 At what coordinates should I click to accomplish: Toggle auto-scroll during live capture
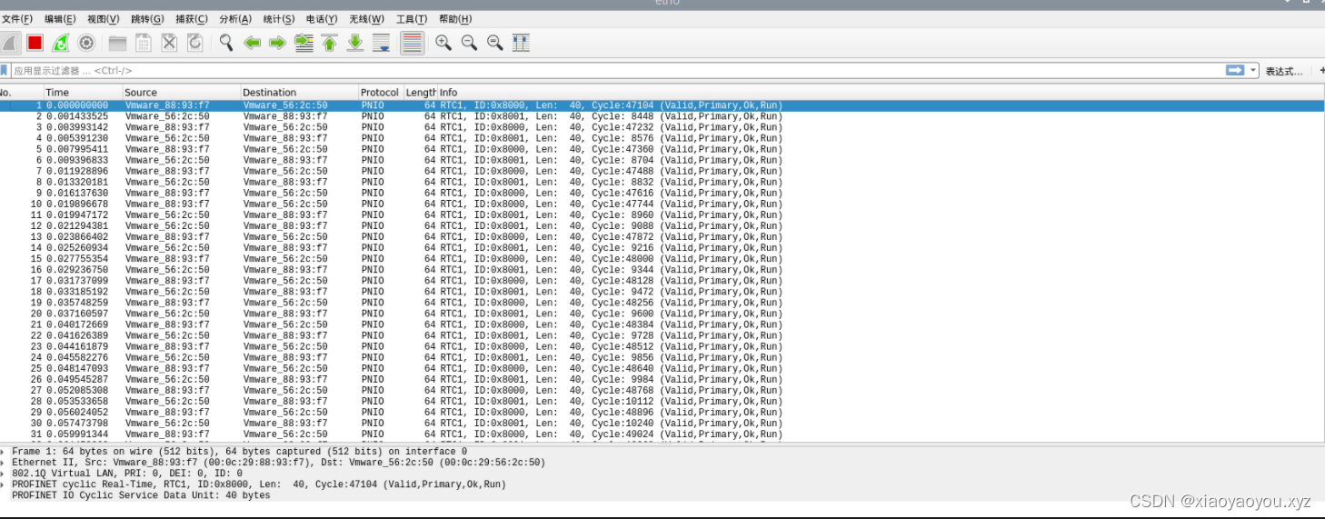[382, 43]
